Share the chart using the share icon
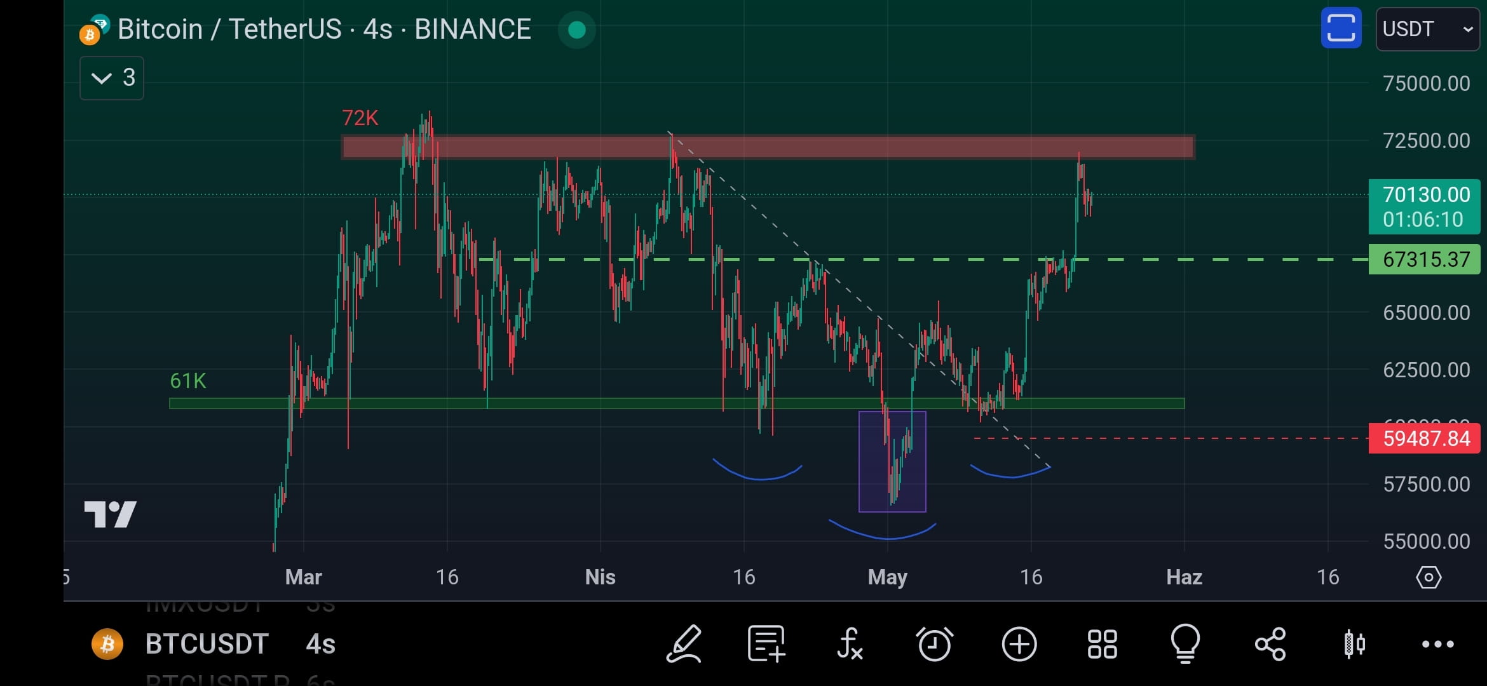This screenshot has height=686, width=1487. (x=1270, y=644)
